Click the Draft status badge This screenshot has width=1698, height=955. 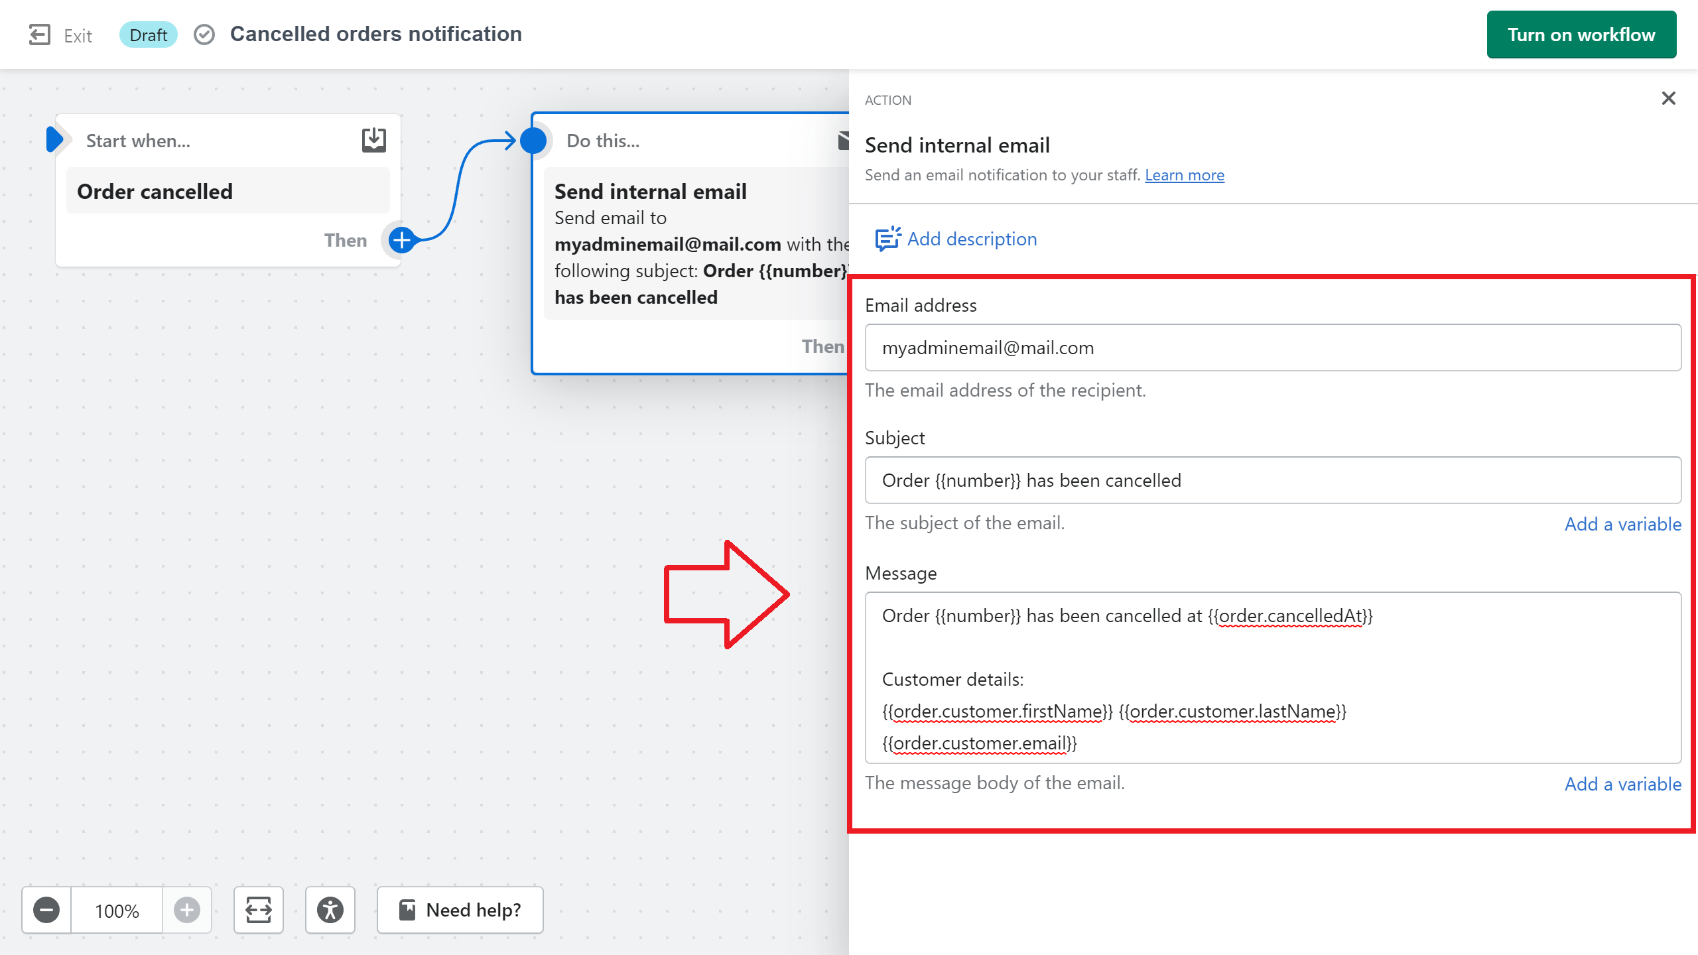(148, 34)
